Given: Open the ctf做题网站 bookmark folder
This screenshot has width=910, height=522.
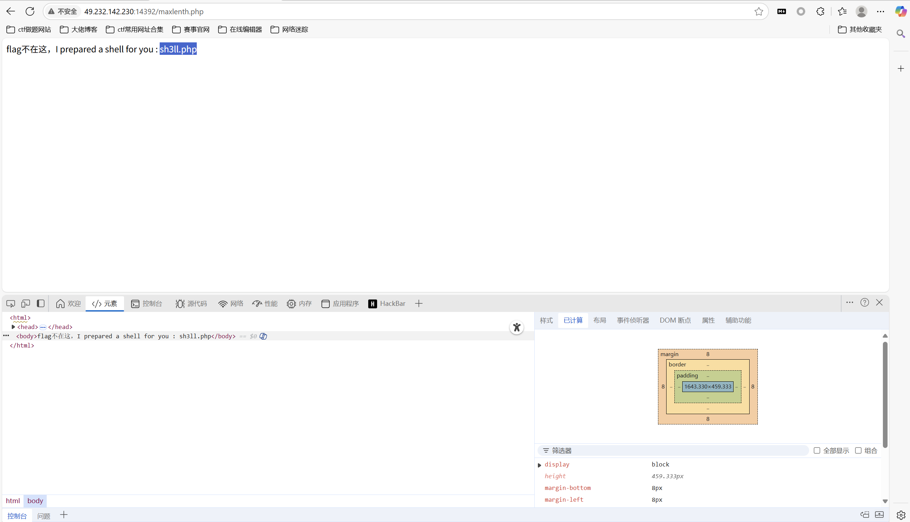Looking at the screenshot, I should coord(29,30).
